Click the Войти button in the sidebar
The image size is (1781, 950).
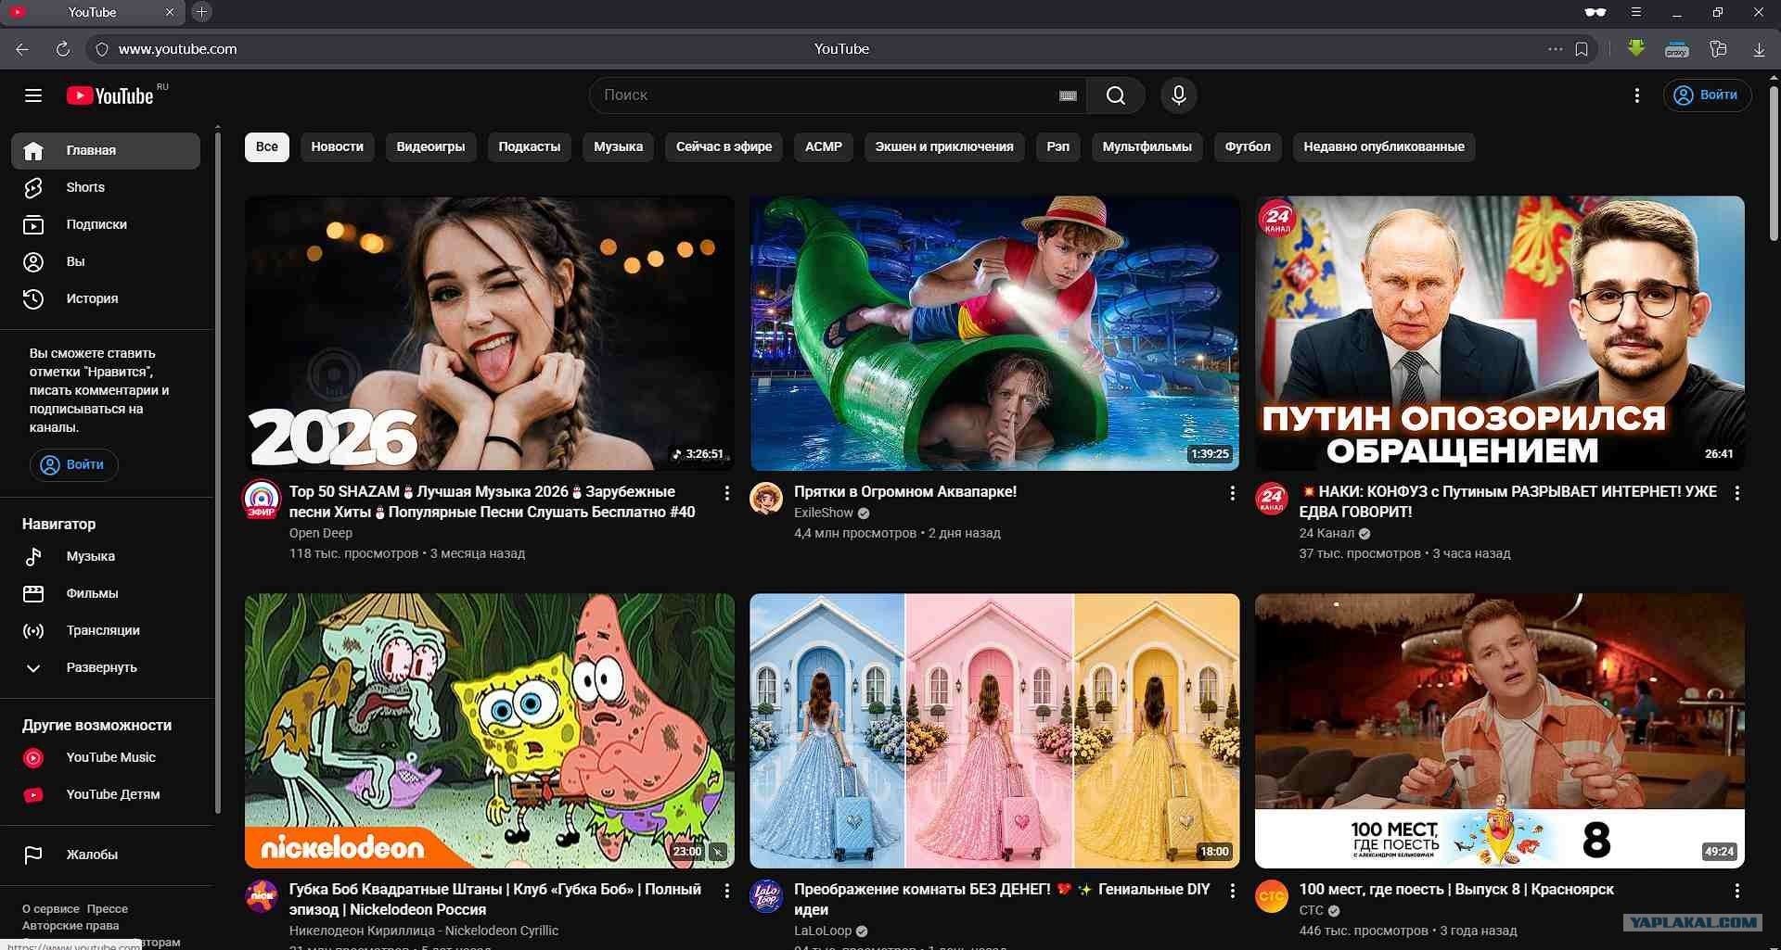[74, 464]
